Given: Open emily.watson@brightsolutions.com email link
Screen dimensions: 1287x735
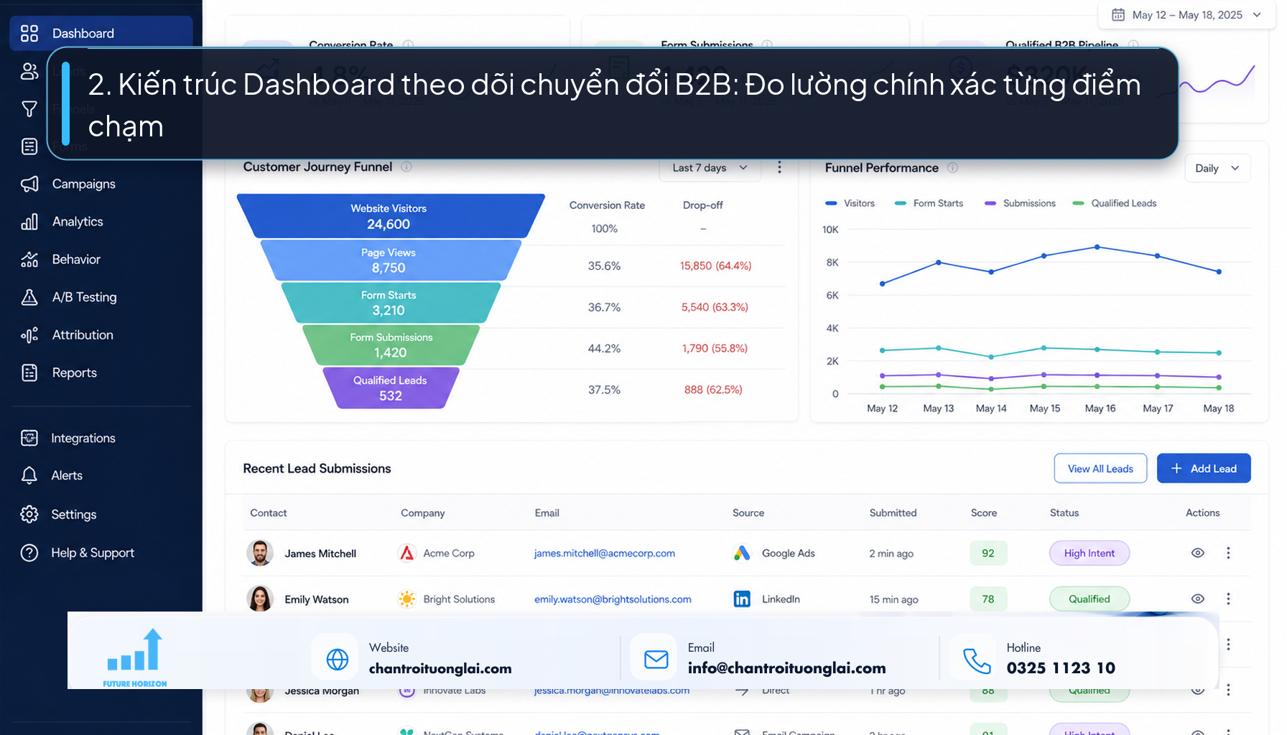Looking at the screenshot, I should coord(613,599).
